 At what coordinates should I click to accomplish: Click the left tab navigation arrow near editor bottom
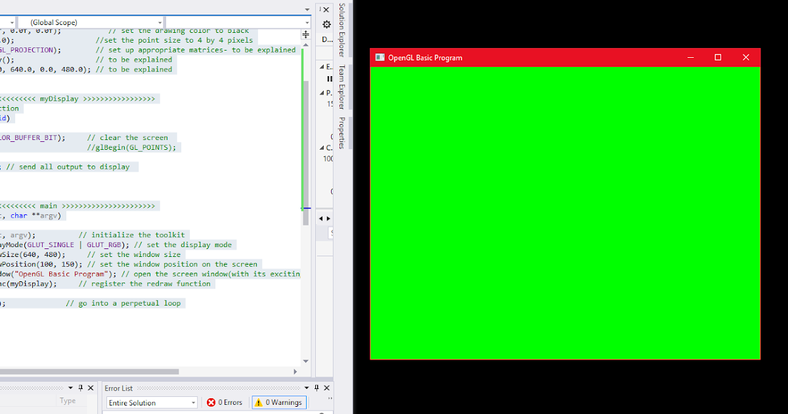[320, 218]
